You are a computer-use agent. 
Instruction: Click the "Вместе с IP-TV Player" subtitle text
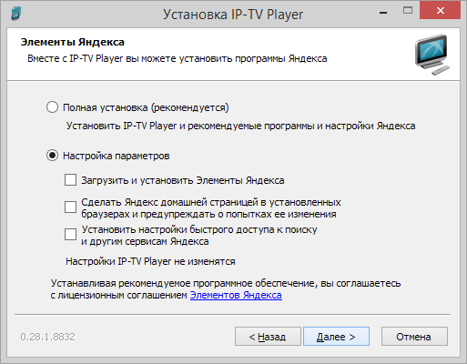click(178, 58)
